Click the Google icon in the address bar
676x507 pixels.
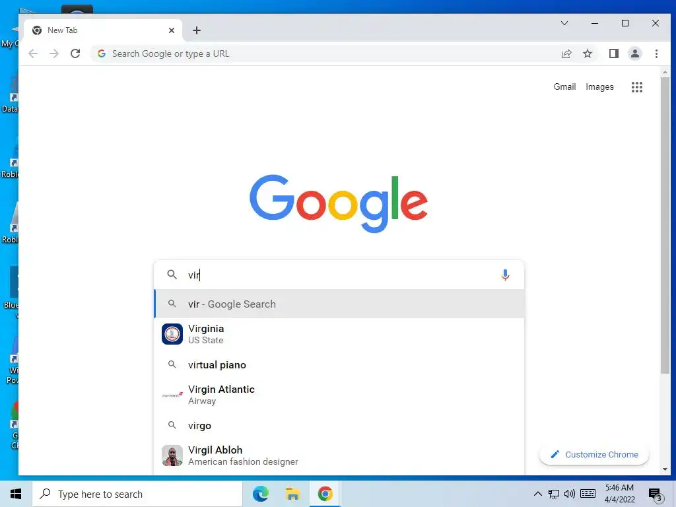tap(102, 54)
